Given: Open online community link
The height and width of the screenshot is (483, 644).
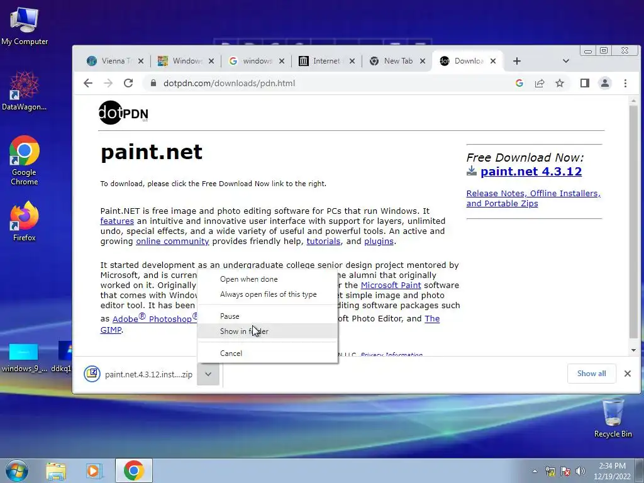Looking at the screenshot, I should (172, 241).
